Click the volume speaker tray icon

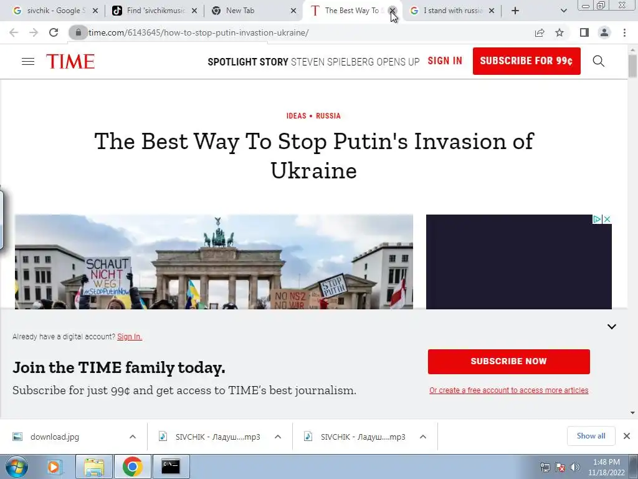pos(574,467)
